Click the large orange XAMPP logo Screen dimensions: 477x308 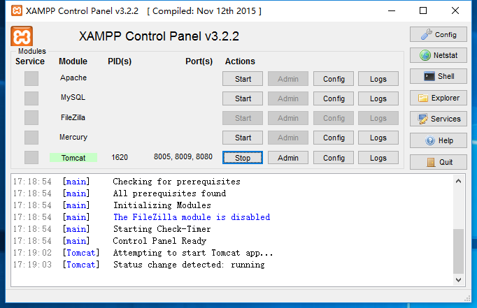pyautogui.click(x=22, y=36)
